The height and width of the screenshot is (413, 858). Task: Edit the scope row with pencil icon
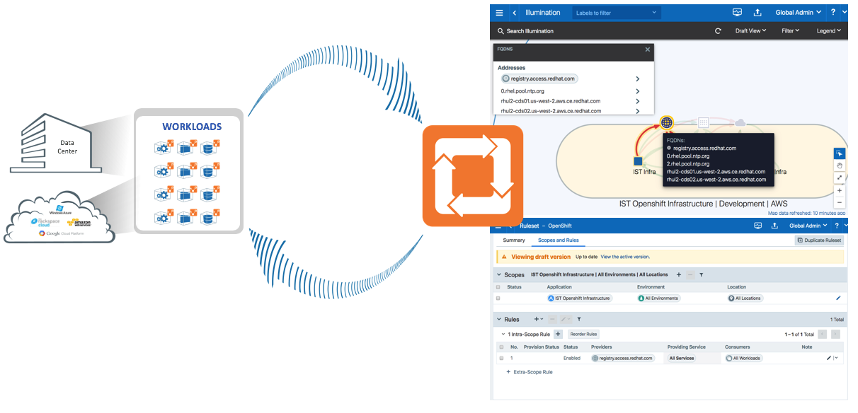[x=838, y=298]
